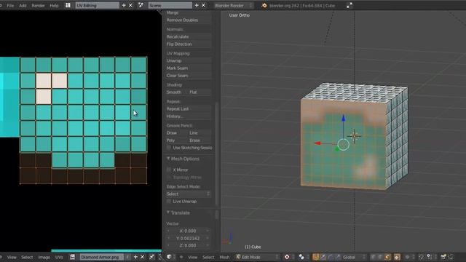Set shading to Smooth
466x262 pixels.
tap(176, 92)
